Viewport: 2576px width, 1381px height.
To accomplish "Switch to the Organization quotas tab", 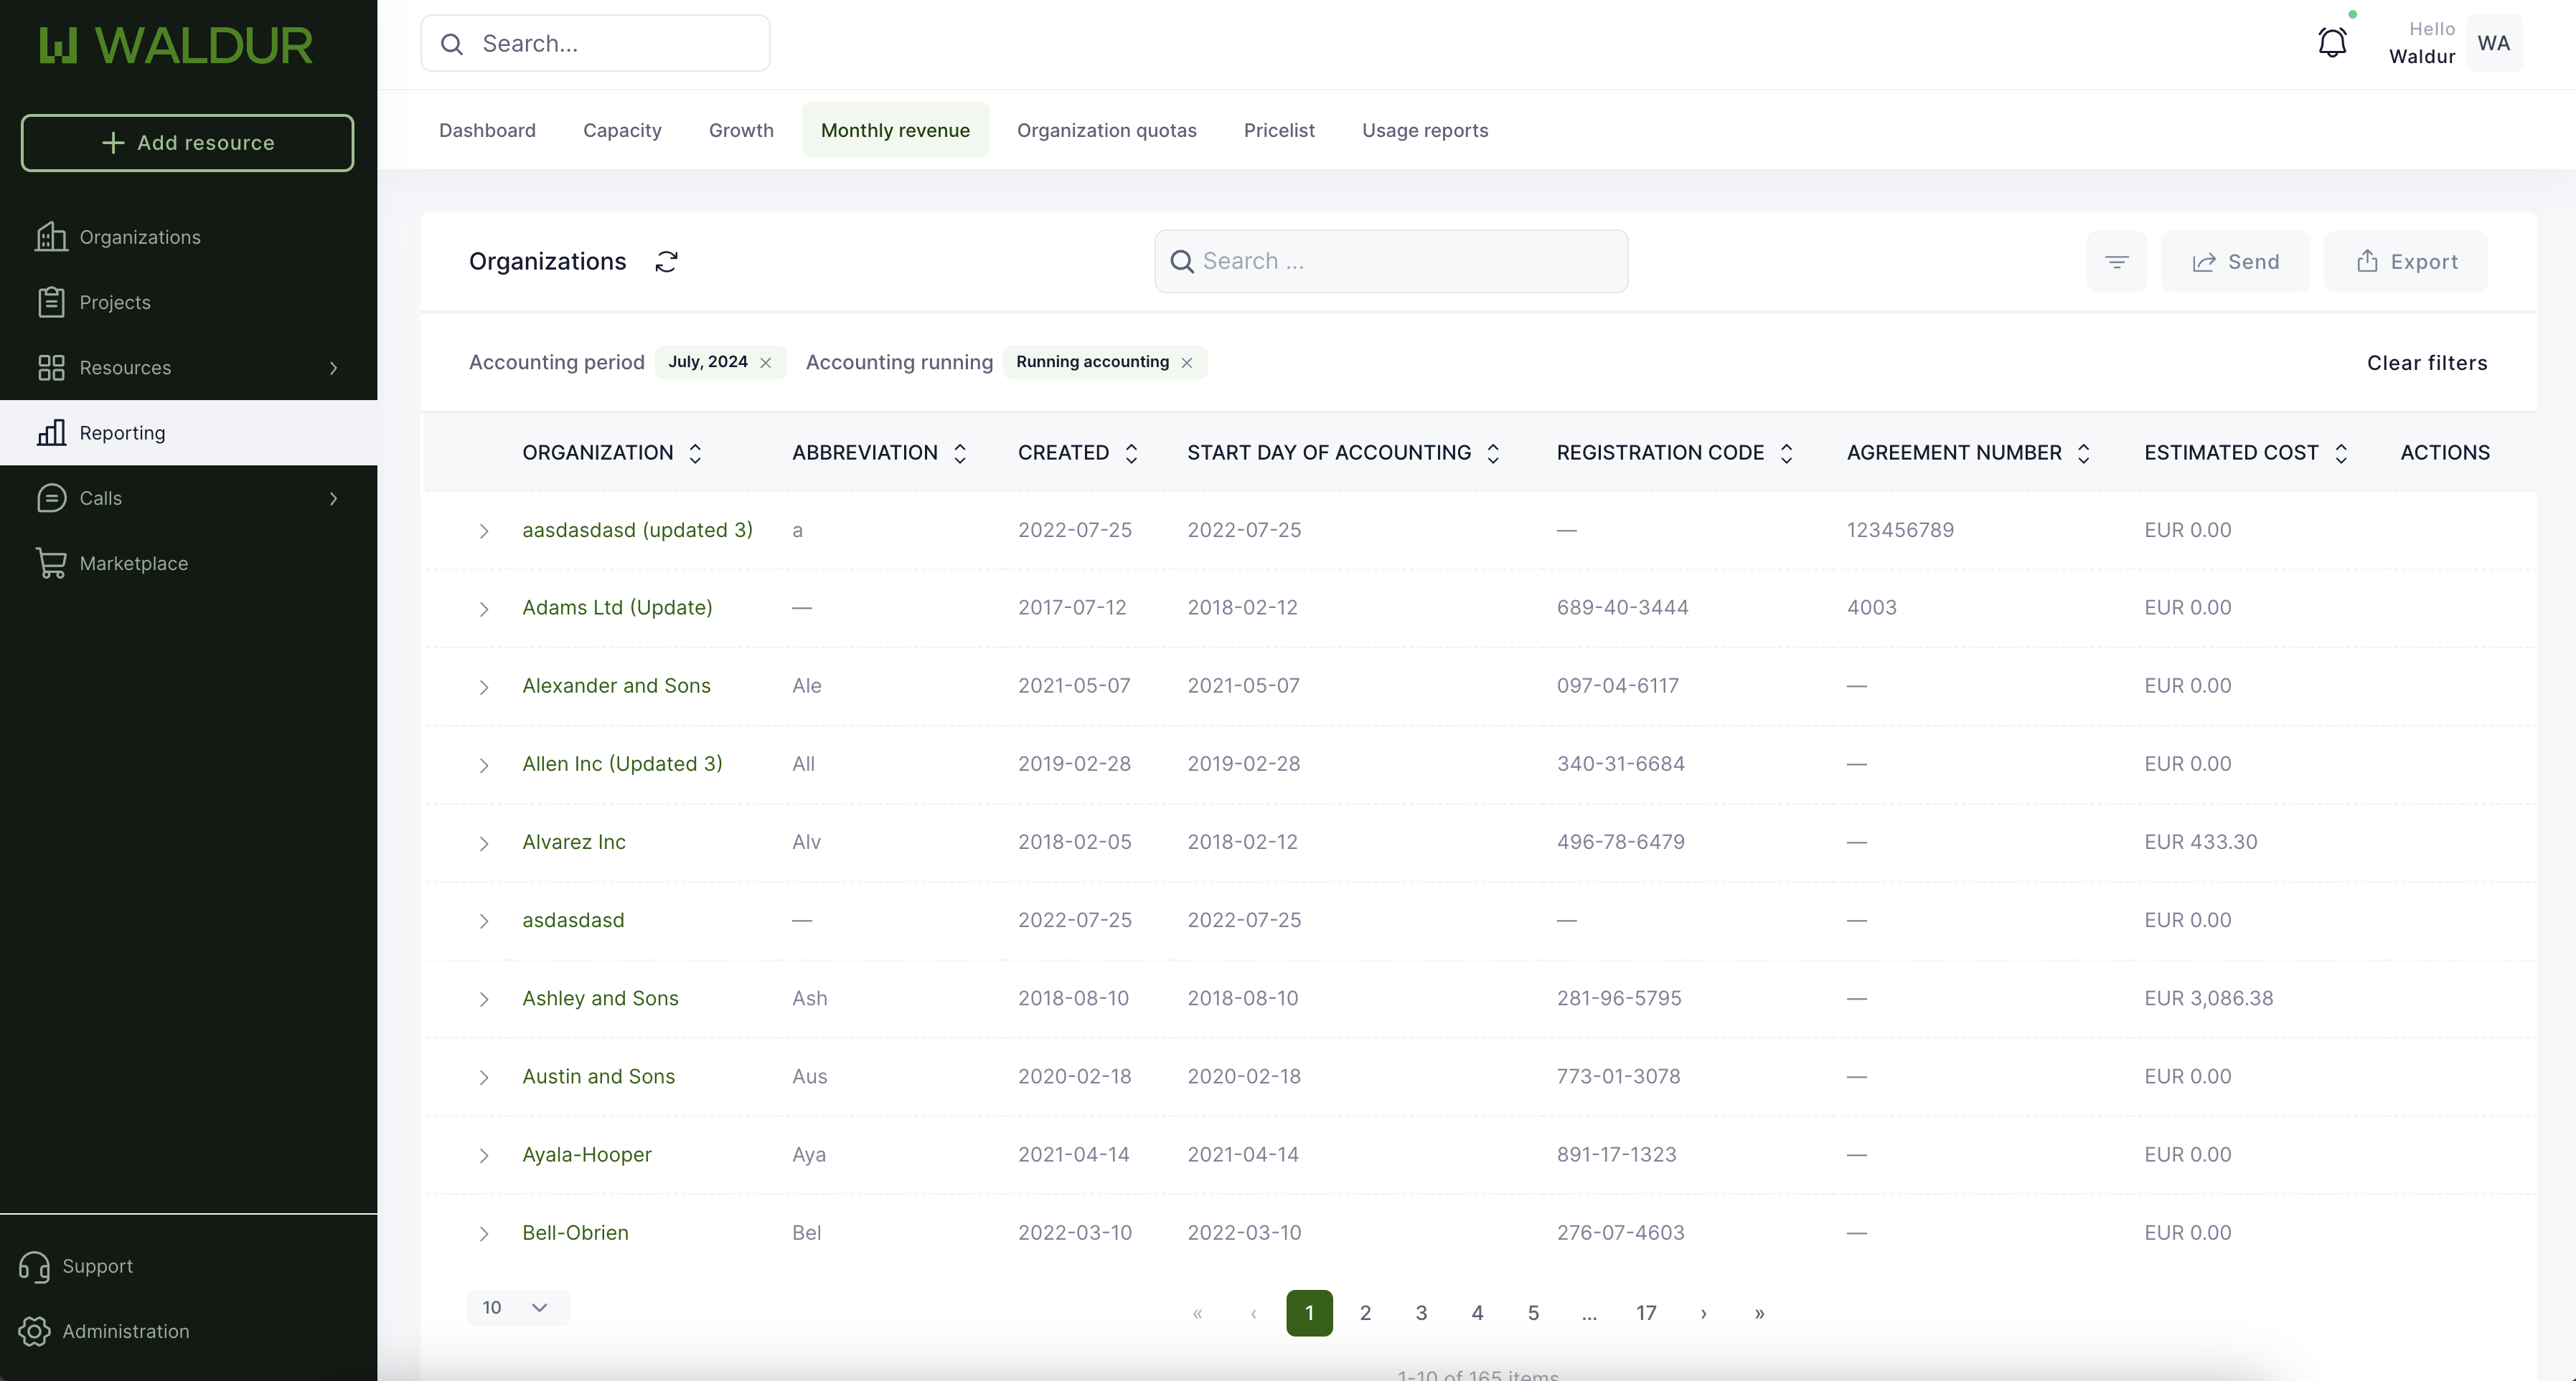I will pyautogui.click(x=1106, y=131).
